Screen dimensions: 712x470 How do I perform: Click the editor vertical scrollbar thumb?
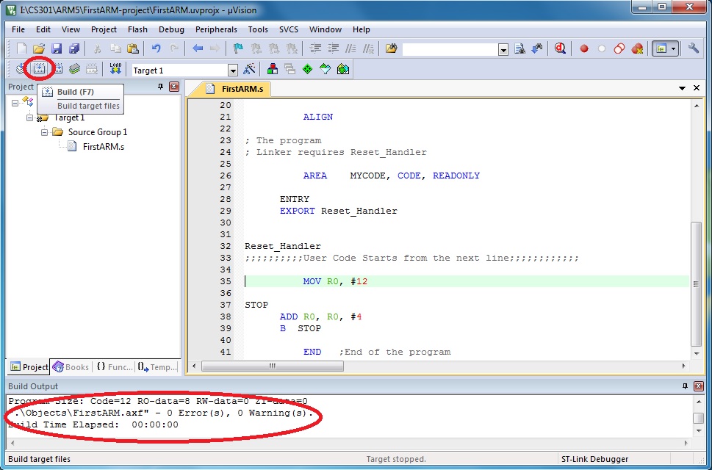click(x=695, y=284)
